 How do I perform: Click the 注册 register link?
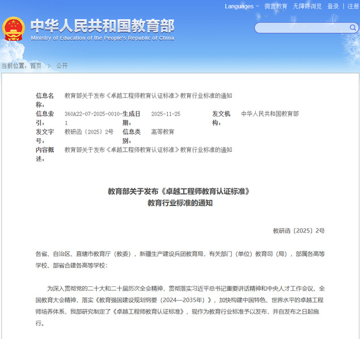[353, 6]
